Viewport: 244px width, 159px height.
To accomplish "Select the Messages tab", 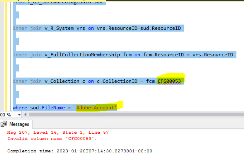I will tap(16, 124).
